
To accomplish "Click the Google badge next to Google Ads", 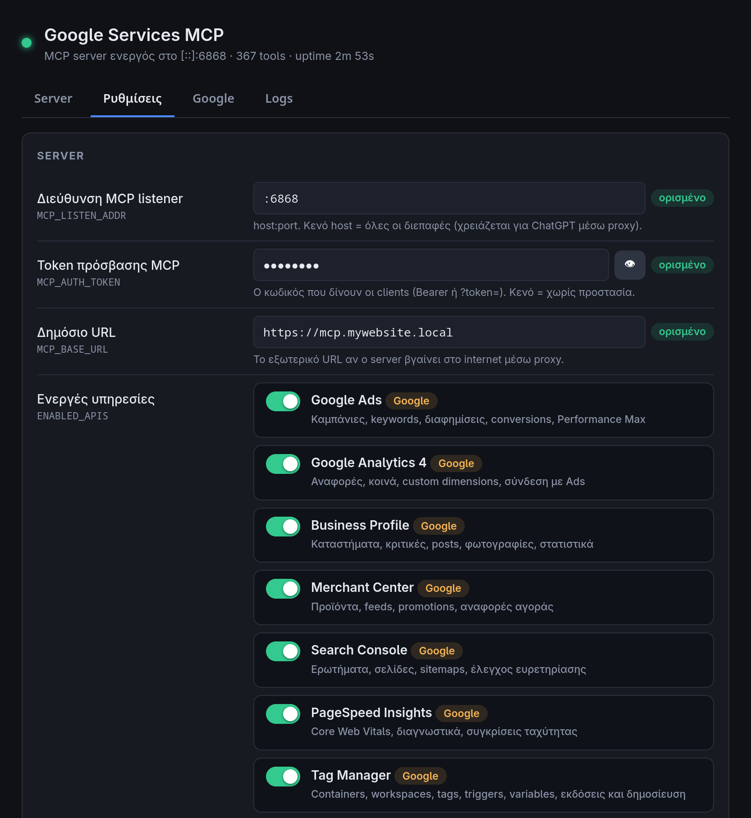I will point(411,401).
